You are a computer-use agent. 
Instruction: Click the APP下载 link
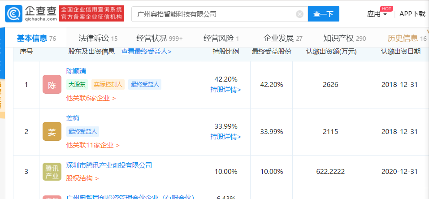(412, 14)
